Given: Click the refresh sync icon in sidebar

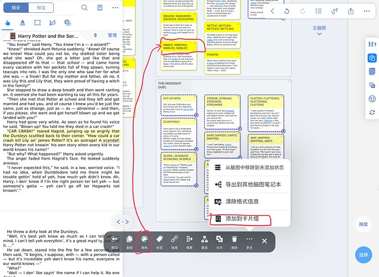Looking at the screenshot, I should pyautogui.click(x=372, y=112).
